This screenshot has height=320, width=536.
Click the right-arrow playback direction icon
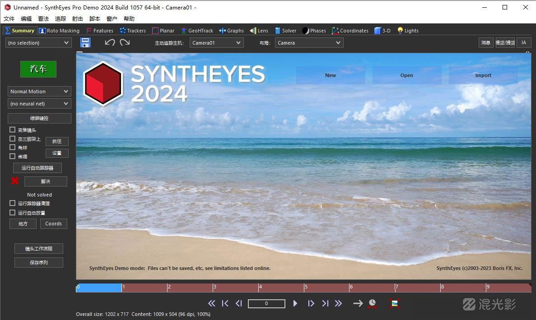pyautogui.click(x=358, y=303)
